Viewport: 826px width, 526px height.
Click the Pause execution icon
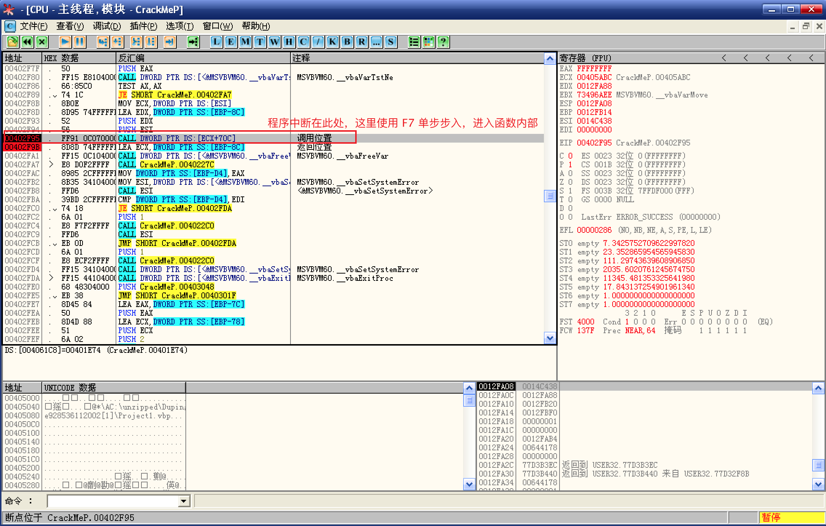[79, 42]
